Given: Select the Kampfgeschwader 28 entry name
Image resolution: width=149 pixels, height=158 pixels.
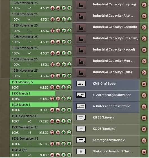Looking at the screenshot, I should tap(110, 140).
